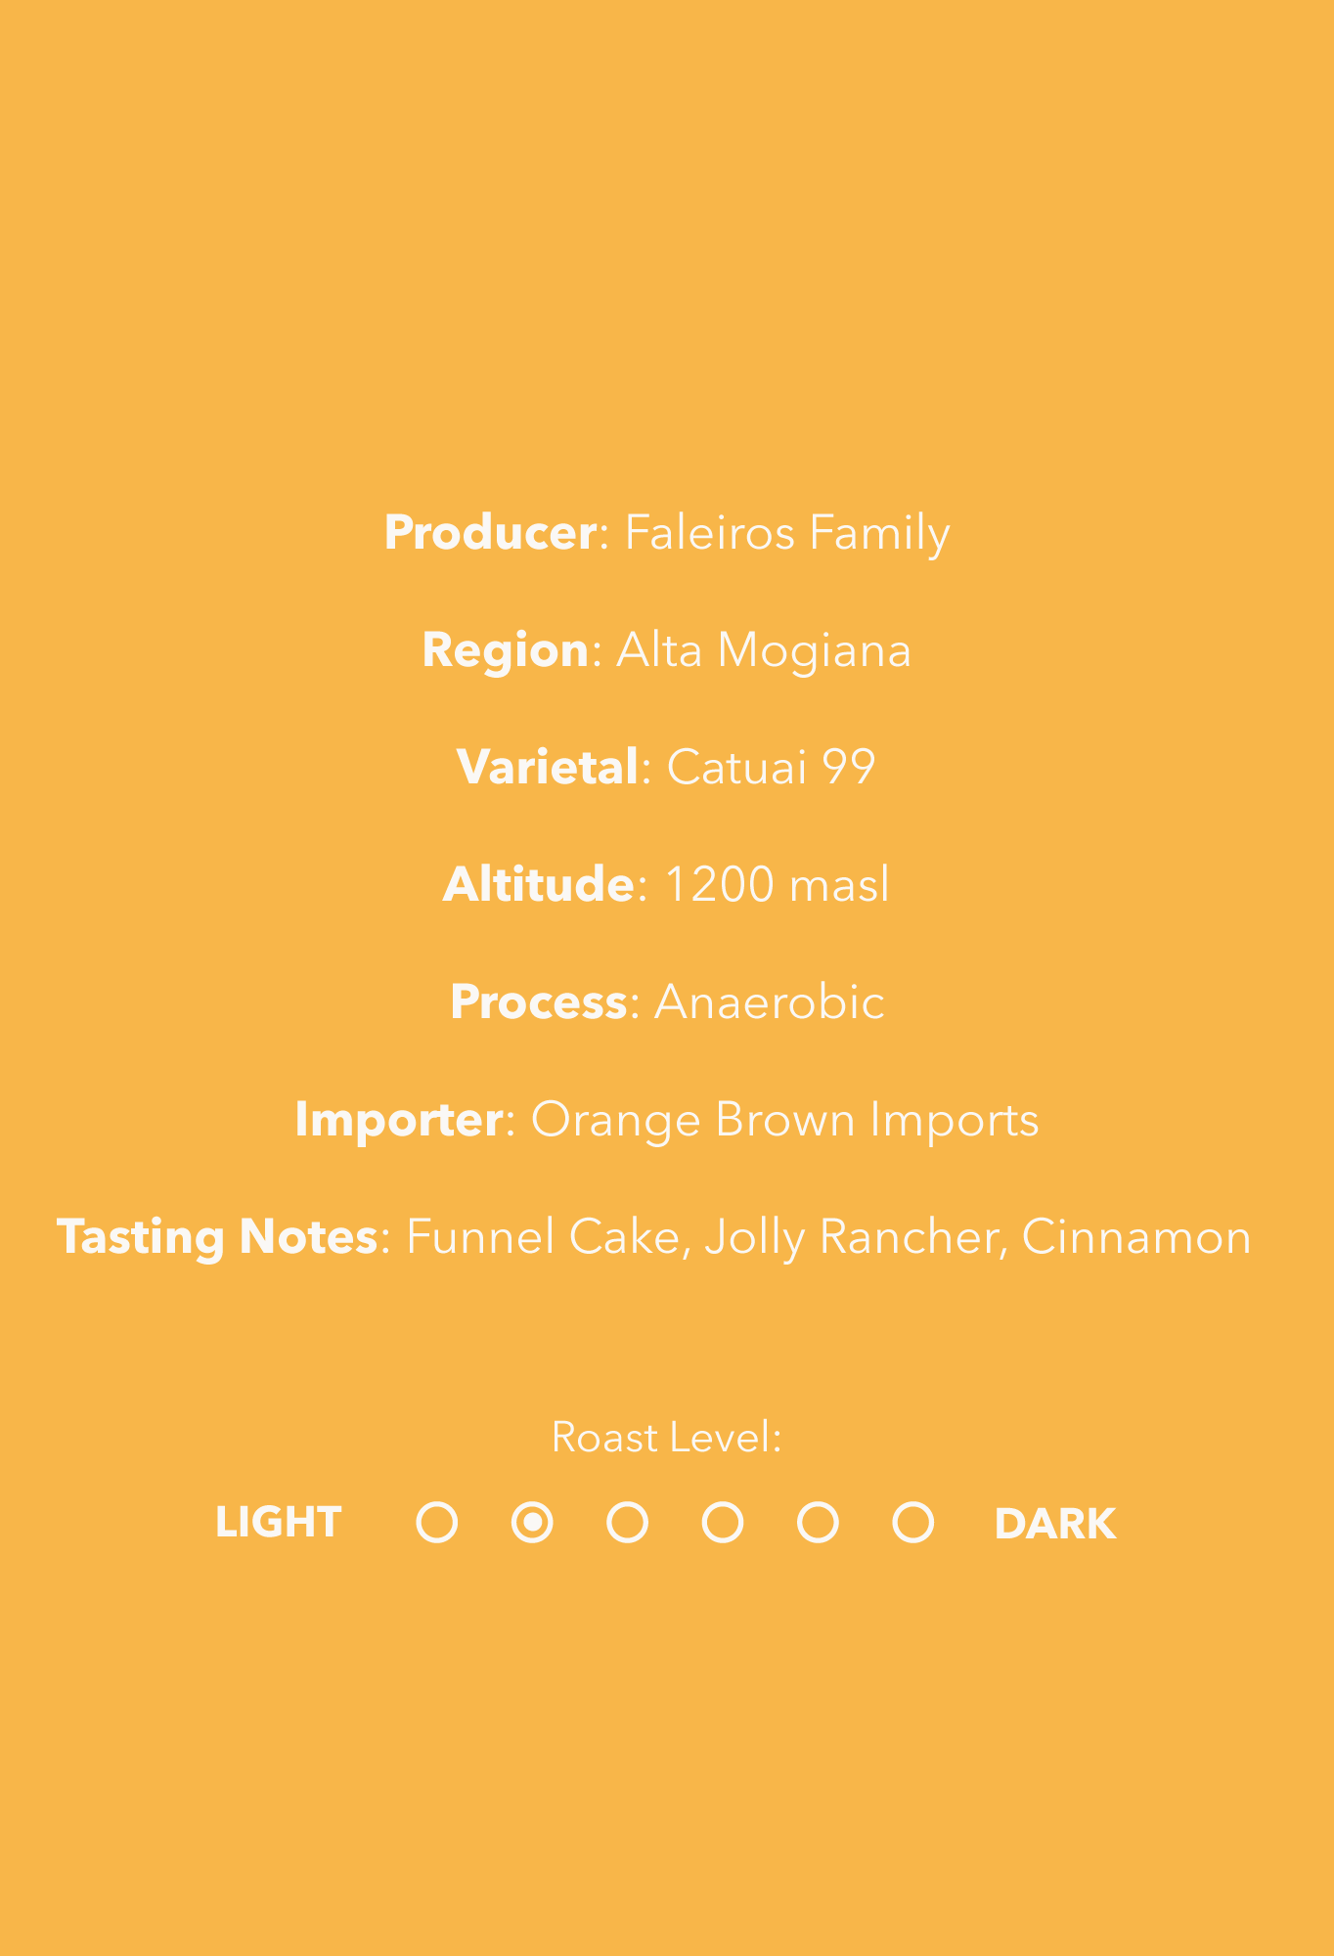
Task: Click the Roast Level heading
Action: coord(666,1437)
